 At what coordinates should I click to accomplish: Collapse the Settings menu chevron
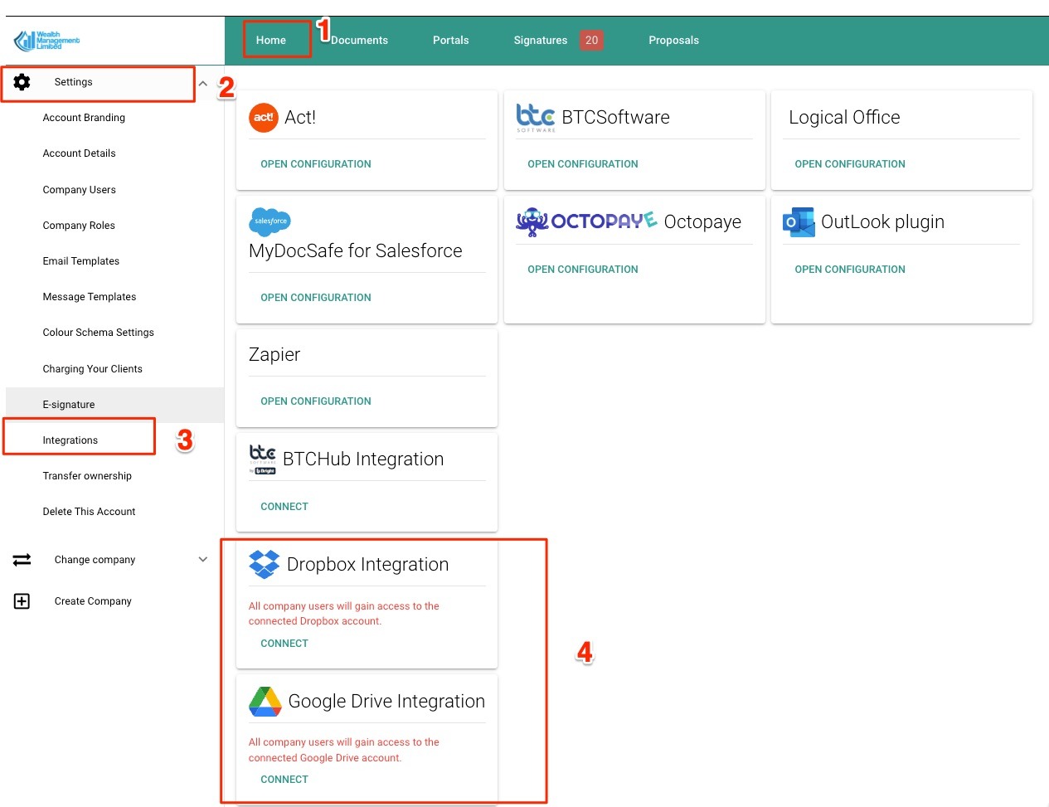(x=203, y=83)
